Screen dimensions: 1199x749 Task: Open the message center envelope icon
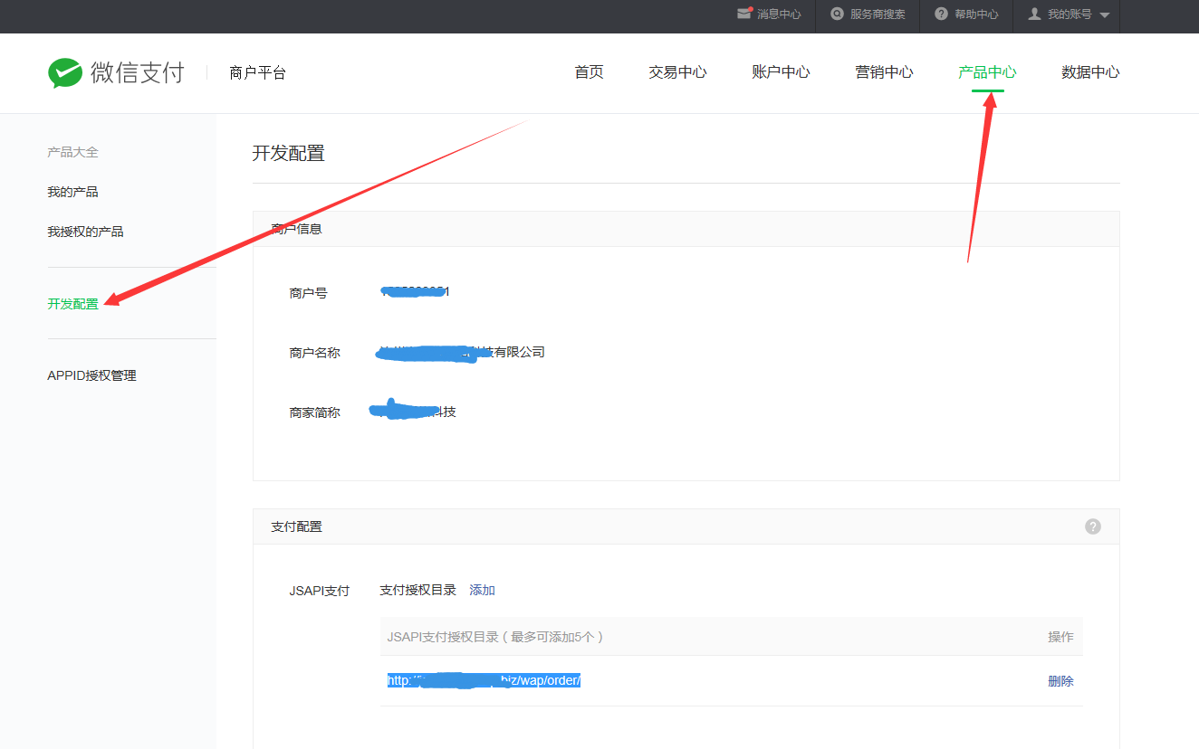pos(744,14)
